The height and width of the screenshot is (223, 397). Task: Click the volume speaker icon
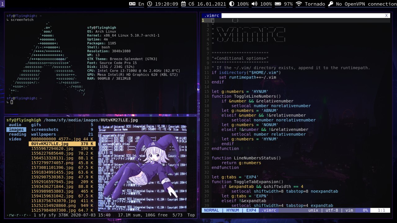(254, 4)
